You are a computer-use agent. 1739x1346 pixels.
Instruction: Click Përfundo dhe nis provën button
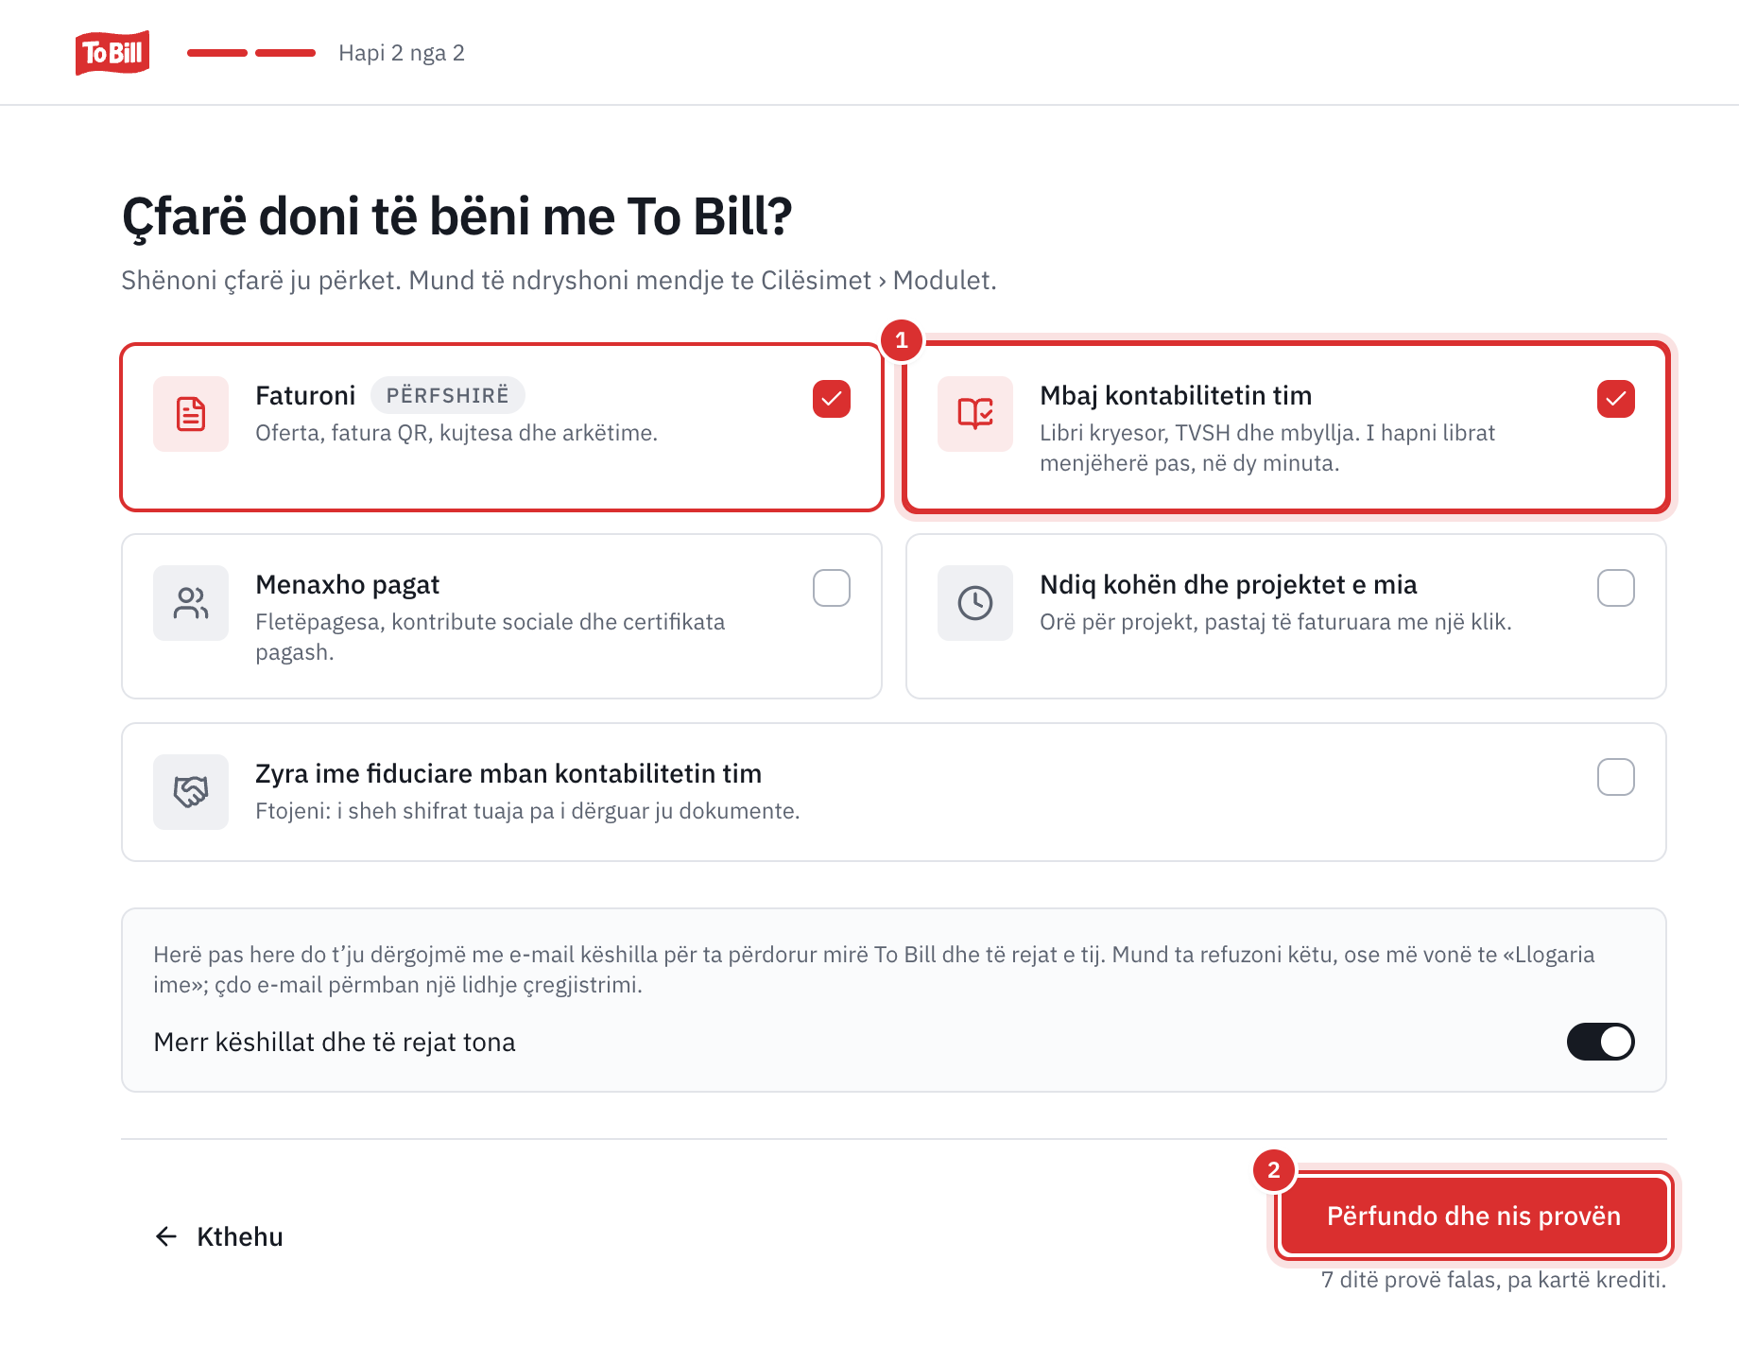(x=1473, y=1216)
